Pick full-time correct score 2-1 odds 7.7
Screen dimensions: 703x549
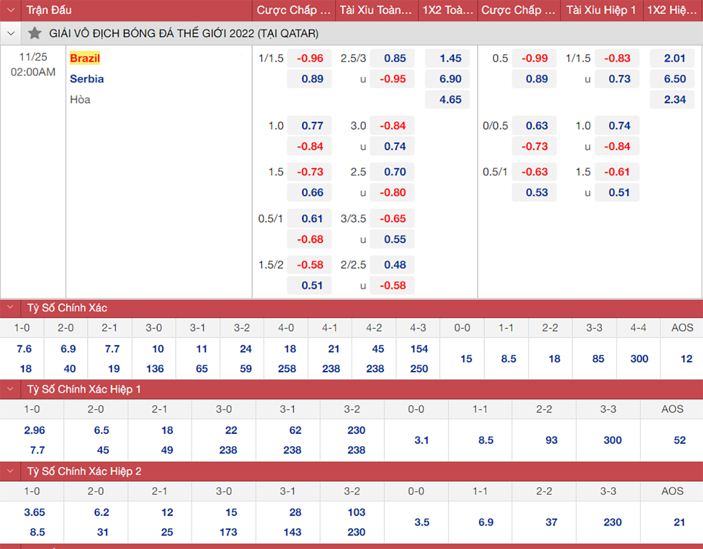pos(112,349)
